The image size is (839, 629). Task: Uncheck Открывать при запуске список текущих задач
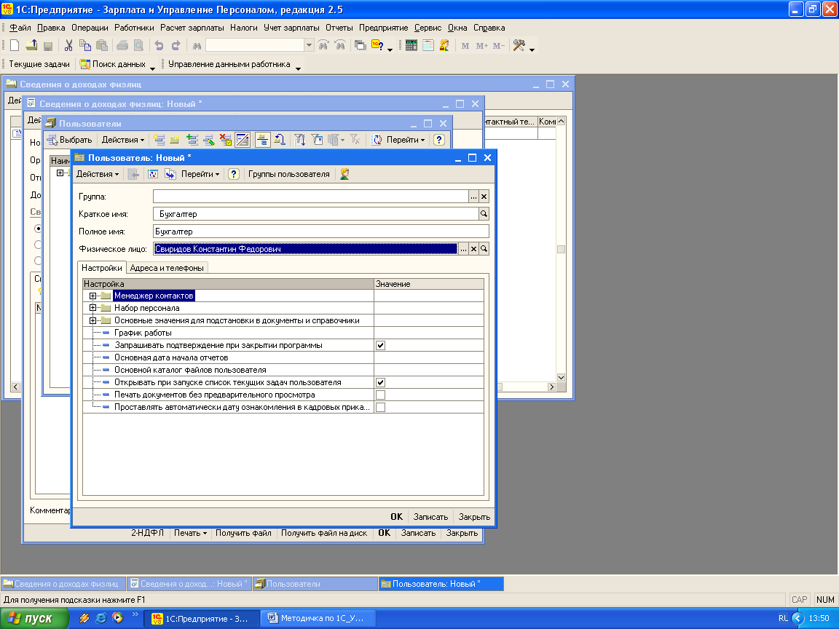click(x=380, y=382)
